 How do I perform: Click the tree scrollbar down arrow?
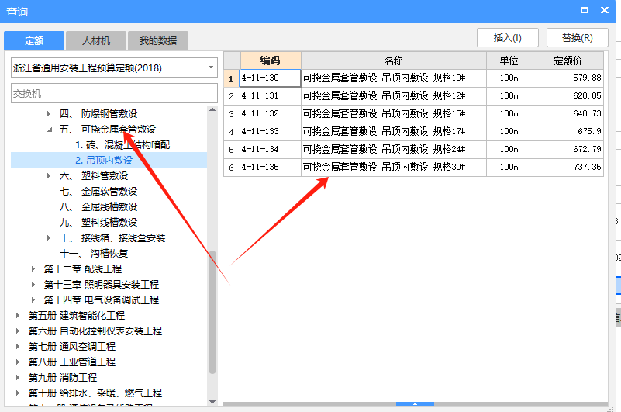[x=212, y=402]
